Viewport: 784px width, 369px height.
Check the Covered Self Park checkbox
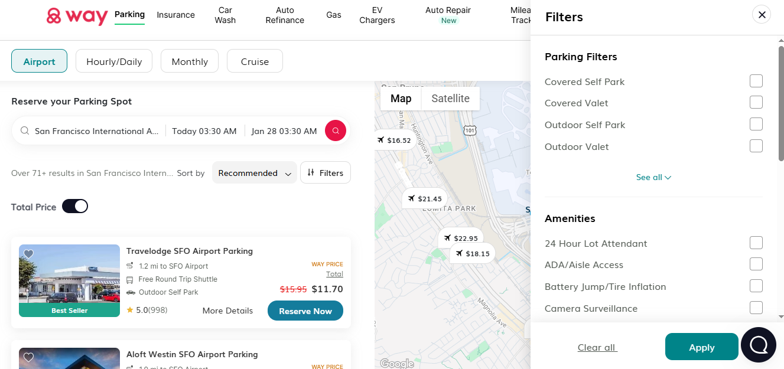click(756, 81)
